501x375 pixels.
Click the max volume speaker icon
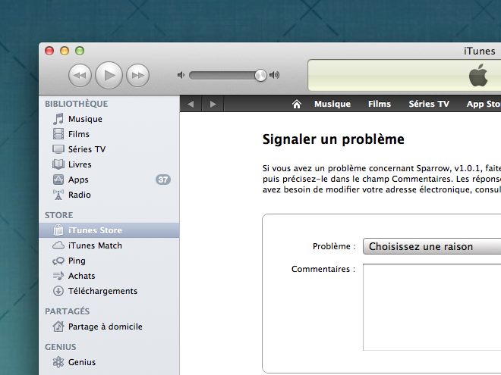click(x=274, y=75)
